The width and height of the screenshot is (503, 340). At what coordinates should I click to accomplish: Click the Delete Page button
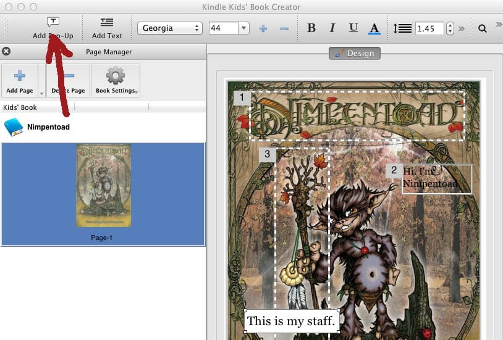point(68,81)
